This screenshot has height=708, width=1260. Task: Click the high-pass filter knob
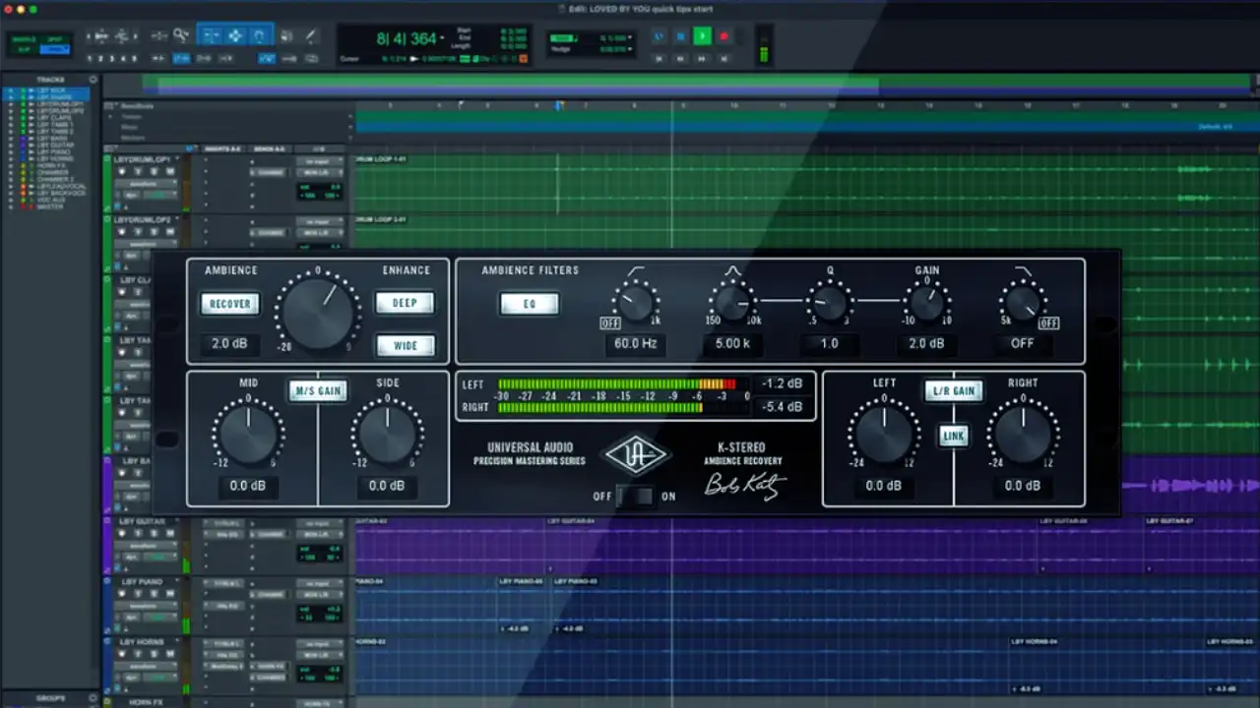click(x=635, y=303)
